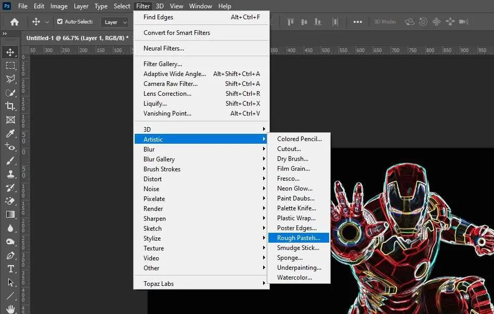Expand the Brush Strokes submenu
The width and height of the screenshot is (494, 314).
[x=202, y=169]
